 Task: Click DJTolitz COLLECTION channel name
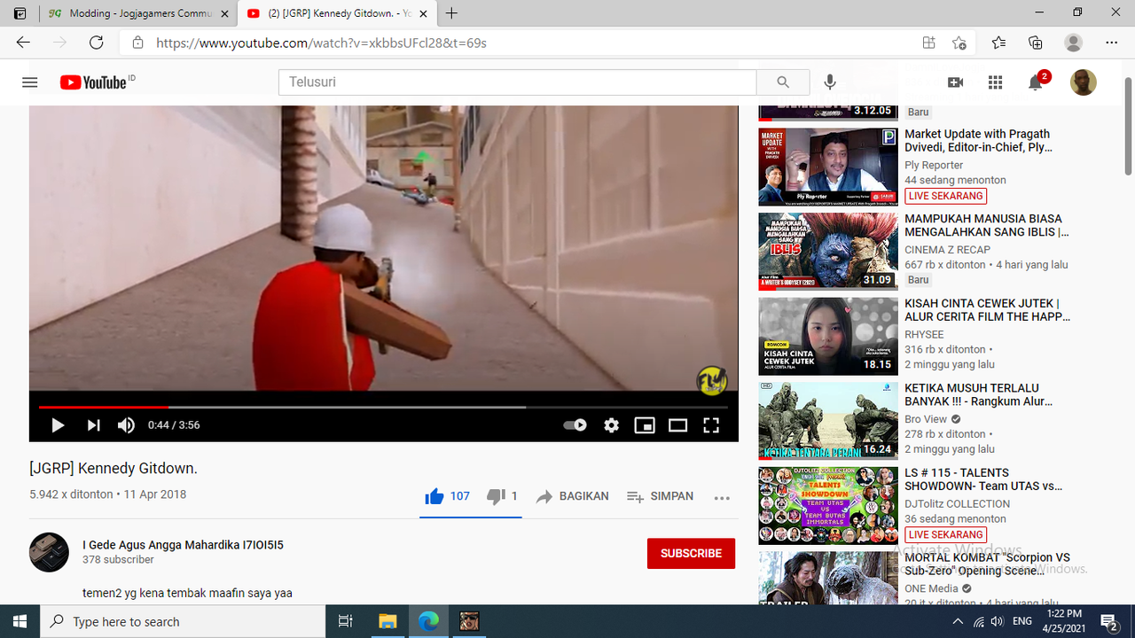957,503
